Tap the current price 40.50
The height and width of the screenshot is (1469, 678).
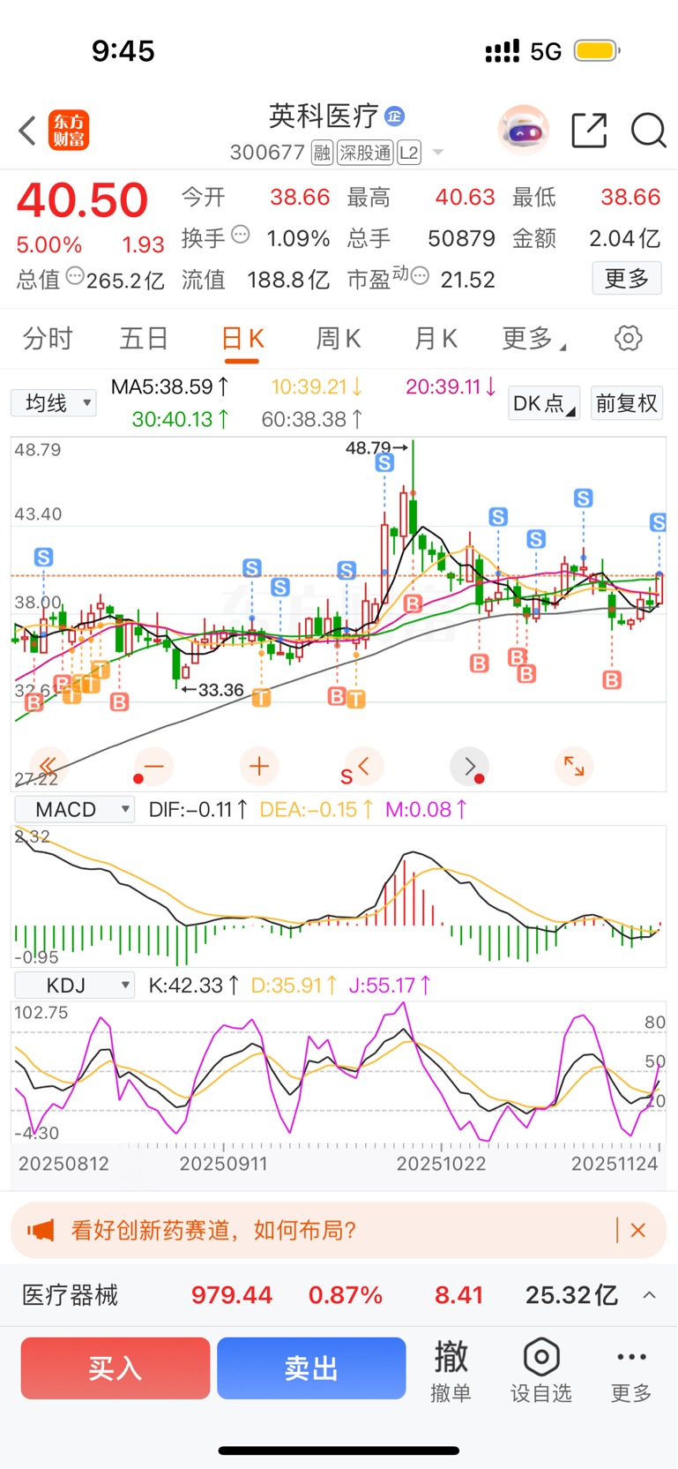coord(82,200)
